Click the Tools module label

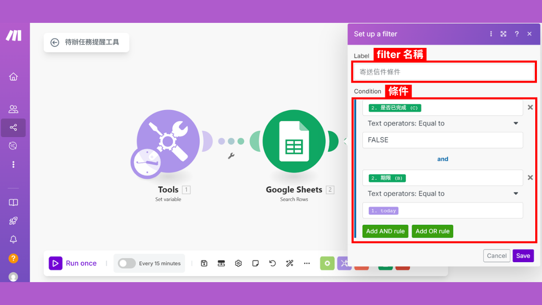pyautogui.click(x=168, y=190)
